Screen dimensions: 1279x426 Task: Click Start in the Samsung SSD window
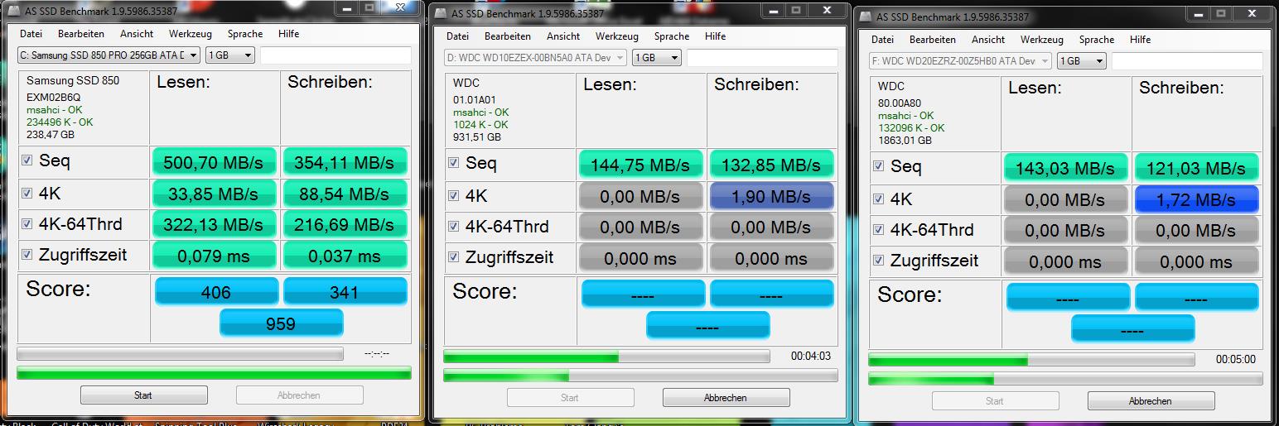coord(143,395)
